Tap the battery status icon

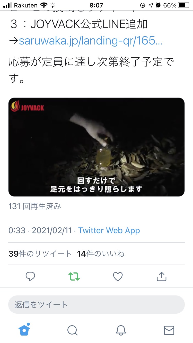coord(183,5)
